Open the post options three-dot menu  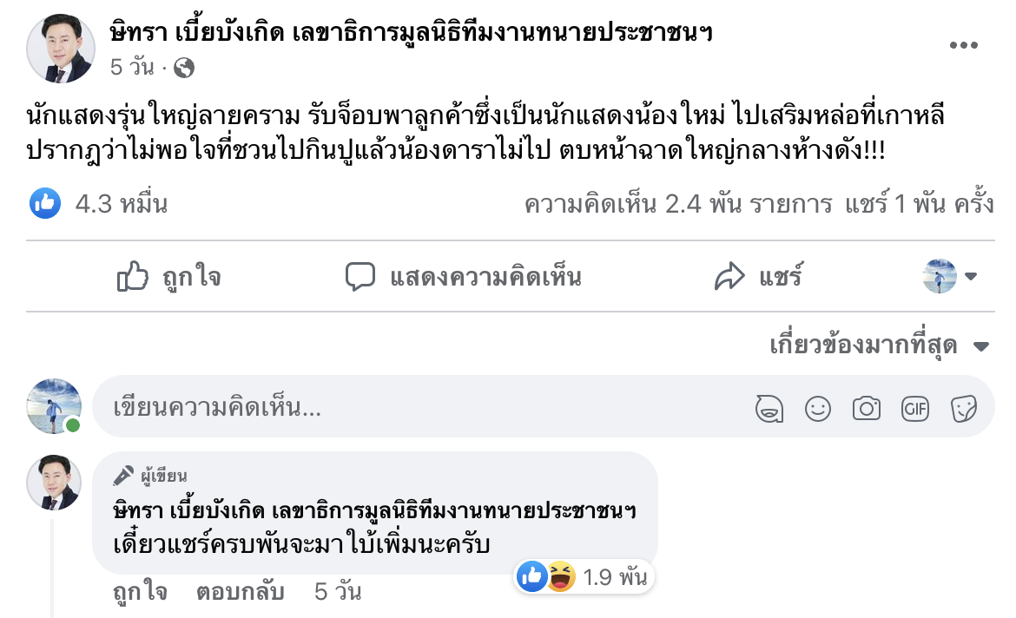point(963,46)
